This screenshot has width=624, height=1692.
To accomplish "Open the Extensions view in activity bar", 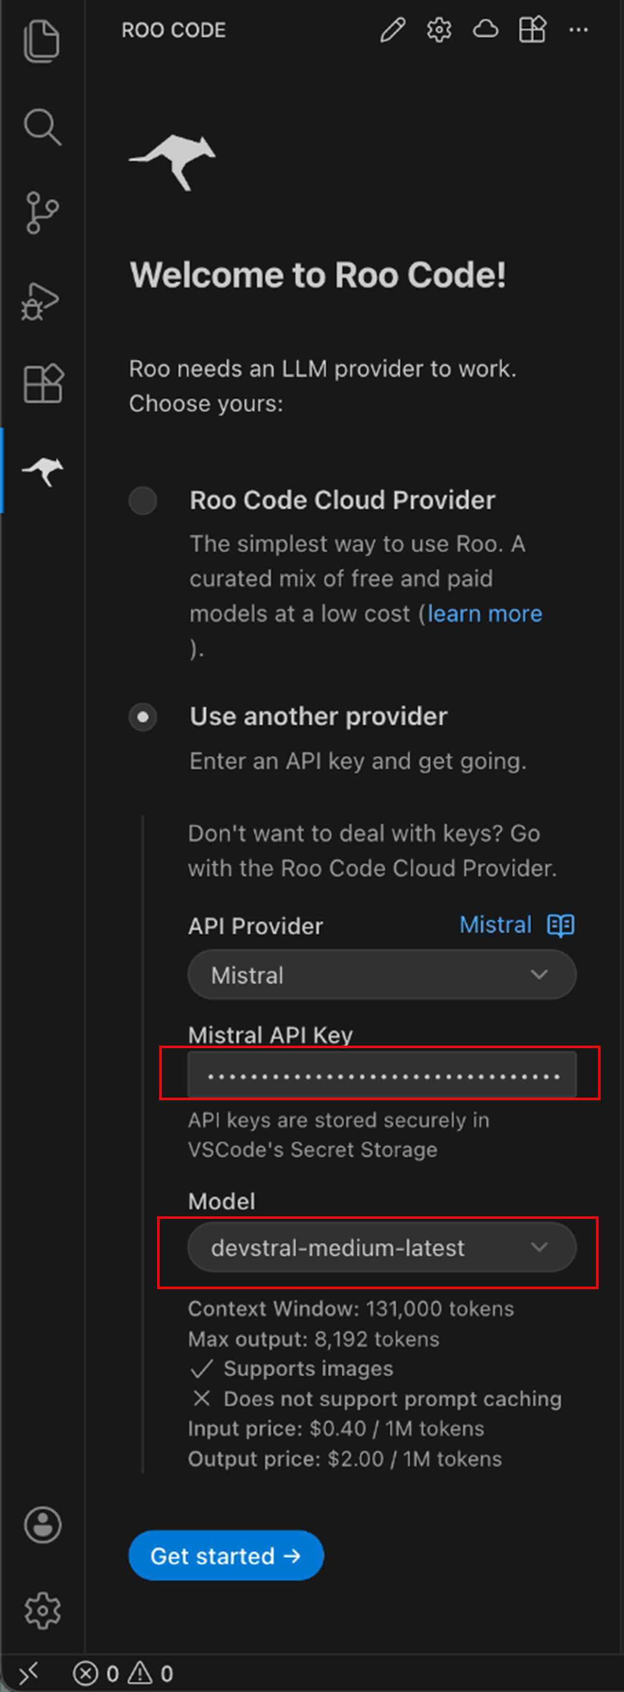I will [43, 383].
